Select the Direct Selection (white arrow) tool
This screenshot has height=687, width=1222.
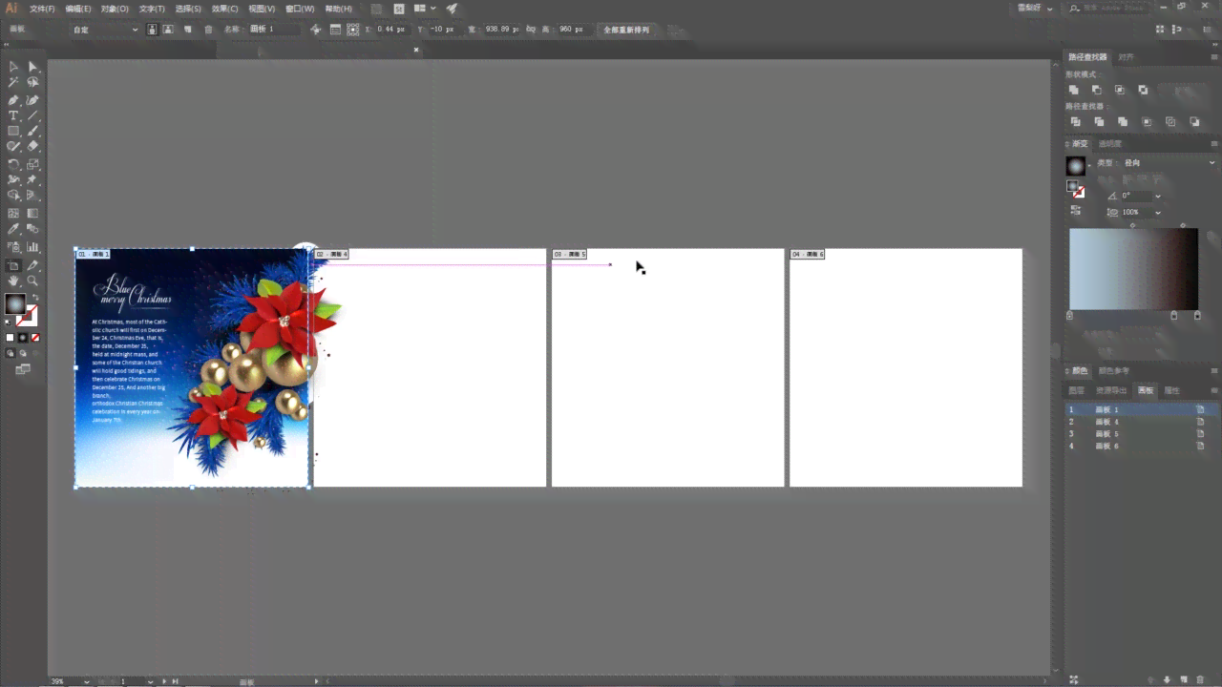click(x=32, y=67)
